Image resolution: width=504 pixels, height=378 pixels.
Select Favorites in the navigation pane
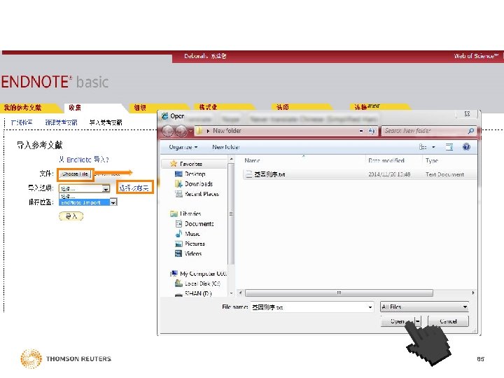click(x=190, y=164)
